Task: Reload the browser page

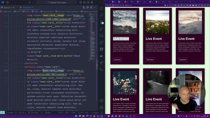Action: (x=113, y=5)
